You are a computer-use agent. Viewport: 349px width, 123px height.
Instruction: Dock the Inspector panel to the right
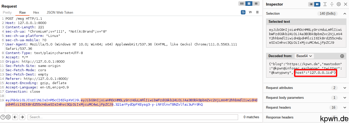click(x=317, y=4)
